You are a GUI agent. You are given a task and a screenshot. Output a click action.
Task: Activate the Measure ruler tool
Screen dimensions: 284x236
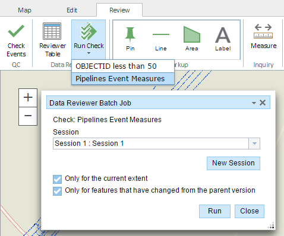[263, 31]
